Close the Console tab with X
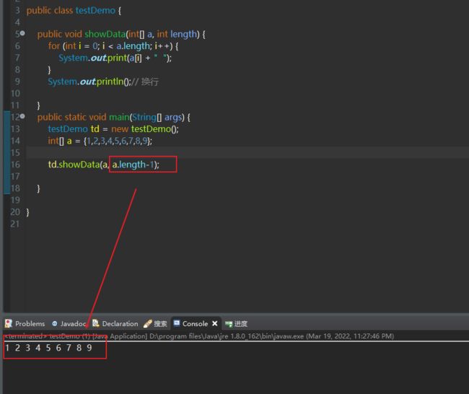469x394 pixels. 215,324
